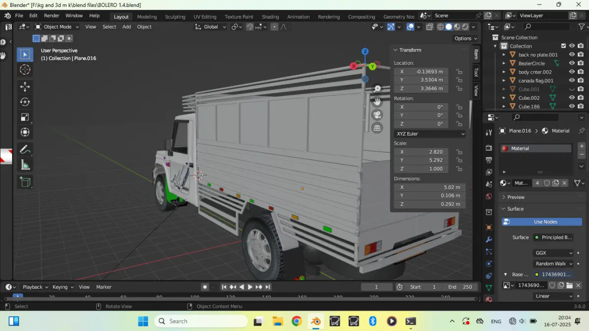Image resolution: width=589 pixels, height=331 pixels.
Task: Jump to the end frame
Action: click(x=268, y=287)
